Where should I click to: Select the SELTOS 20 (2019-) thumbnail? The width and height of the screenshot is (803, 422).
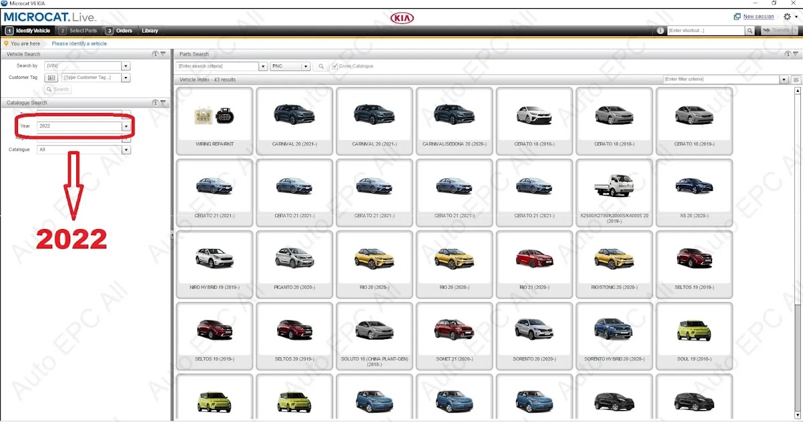[294, 336]
